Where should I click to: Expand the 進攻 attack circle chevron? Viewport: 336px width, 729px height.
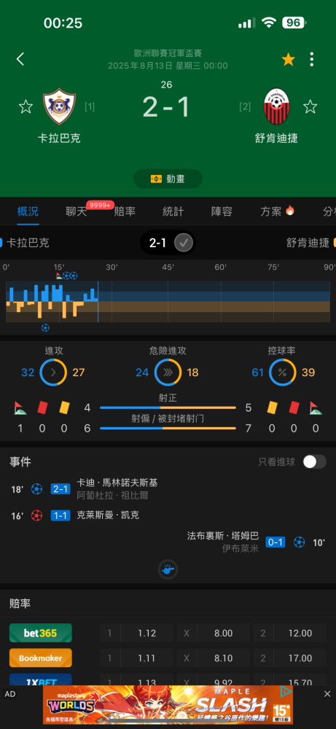point(53,373)
